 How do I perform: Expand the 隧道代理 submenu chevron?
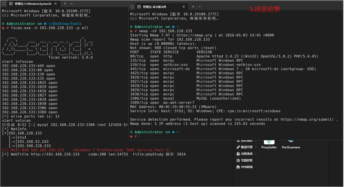tap(256, 147)
